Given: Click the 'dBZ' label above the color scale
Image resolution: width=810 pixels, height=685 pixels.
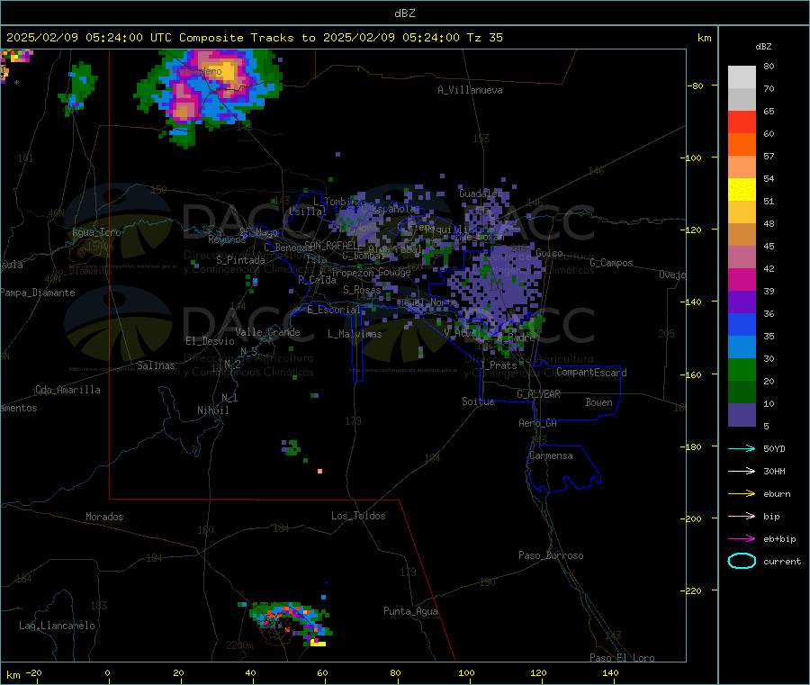Looking at the screenshot, I should [763, 47].
